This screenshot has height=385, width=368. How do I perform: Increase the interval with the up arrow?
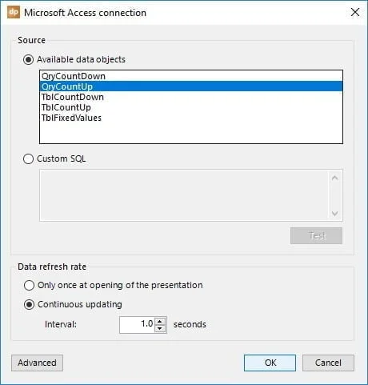coord(160,321)
